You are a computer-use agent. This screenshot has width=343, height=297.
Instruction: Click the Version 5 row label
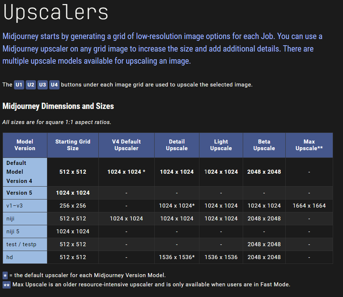point(25,193)
